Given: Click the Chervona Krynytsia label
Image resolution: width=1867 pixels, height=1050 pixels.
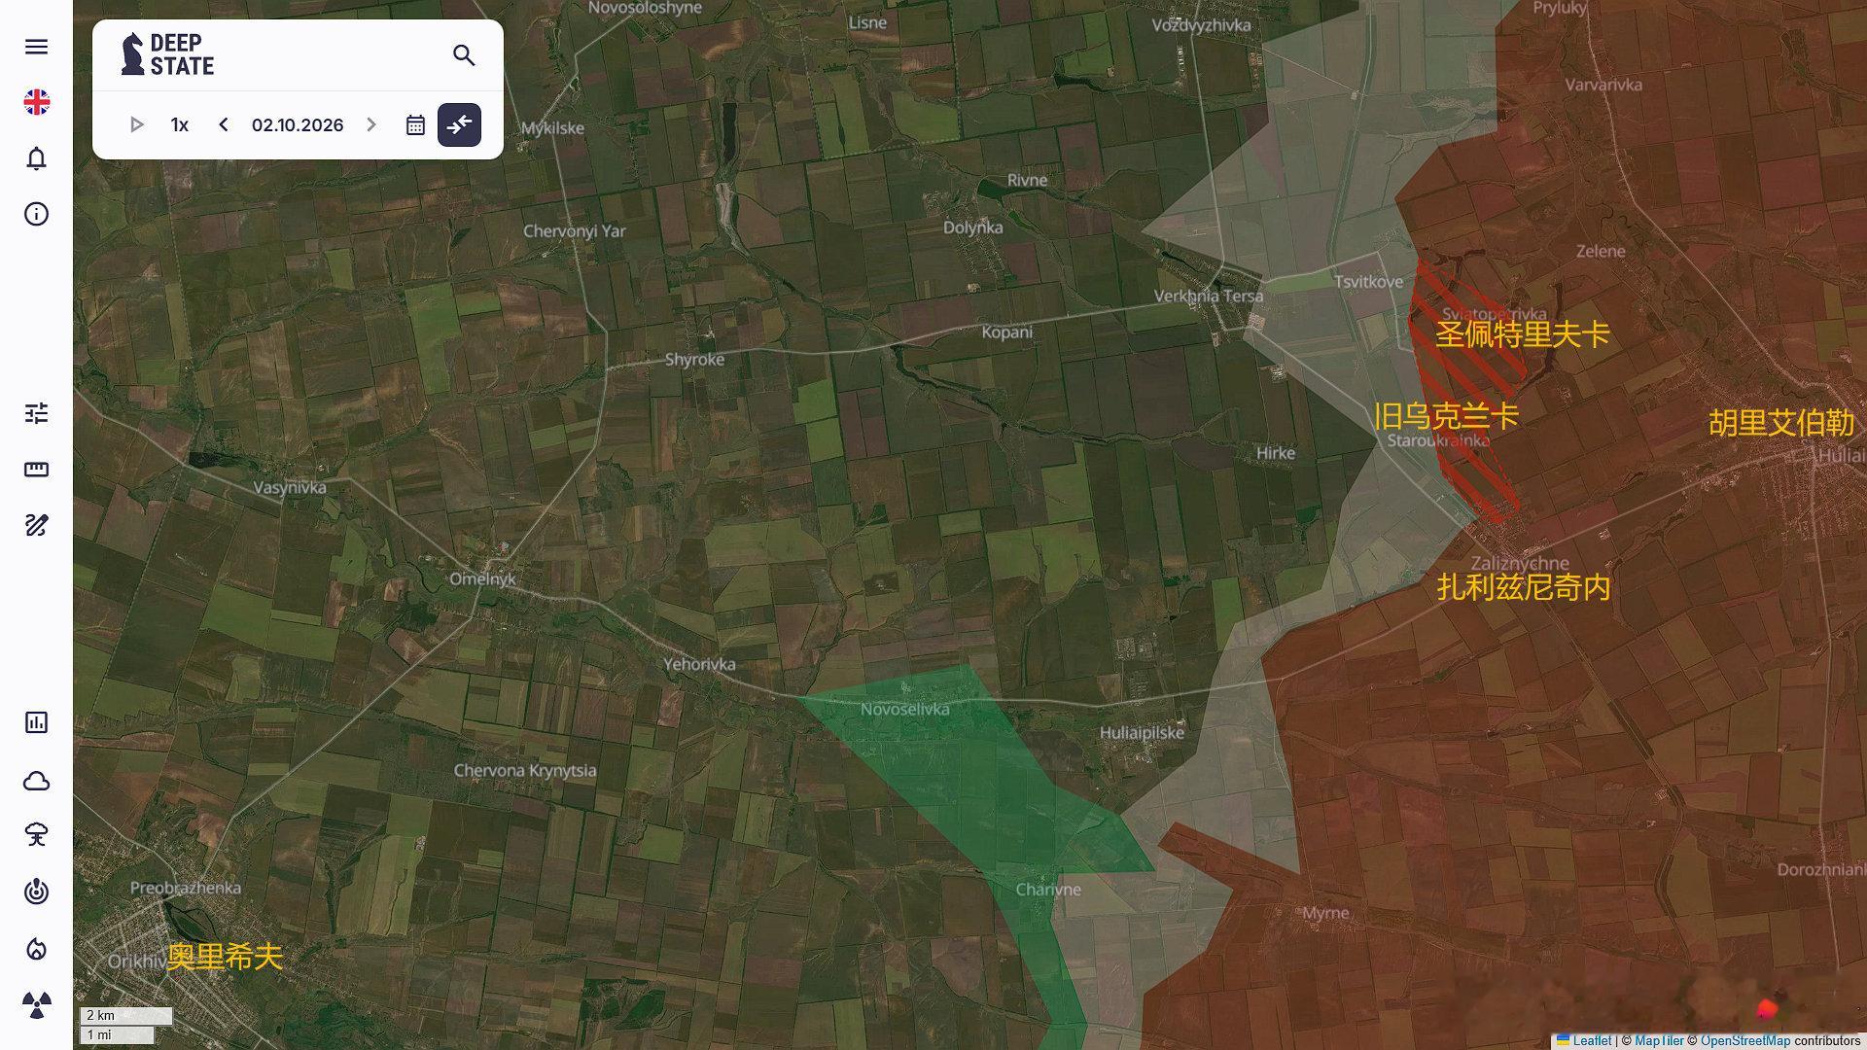Looking at the screenshot, I should click(525, 770).
